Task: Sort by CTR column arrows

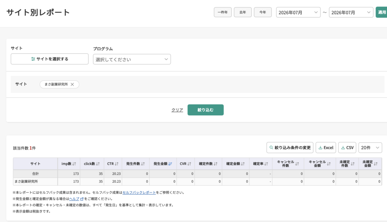Action: tap(117, 164)
